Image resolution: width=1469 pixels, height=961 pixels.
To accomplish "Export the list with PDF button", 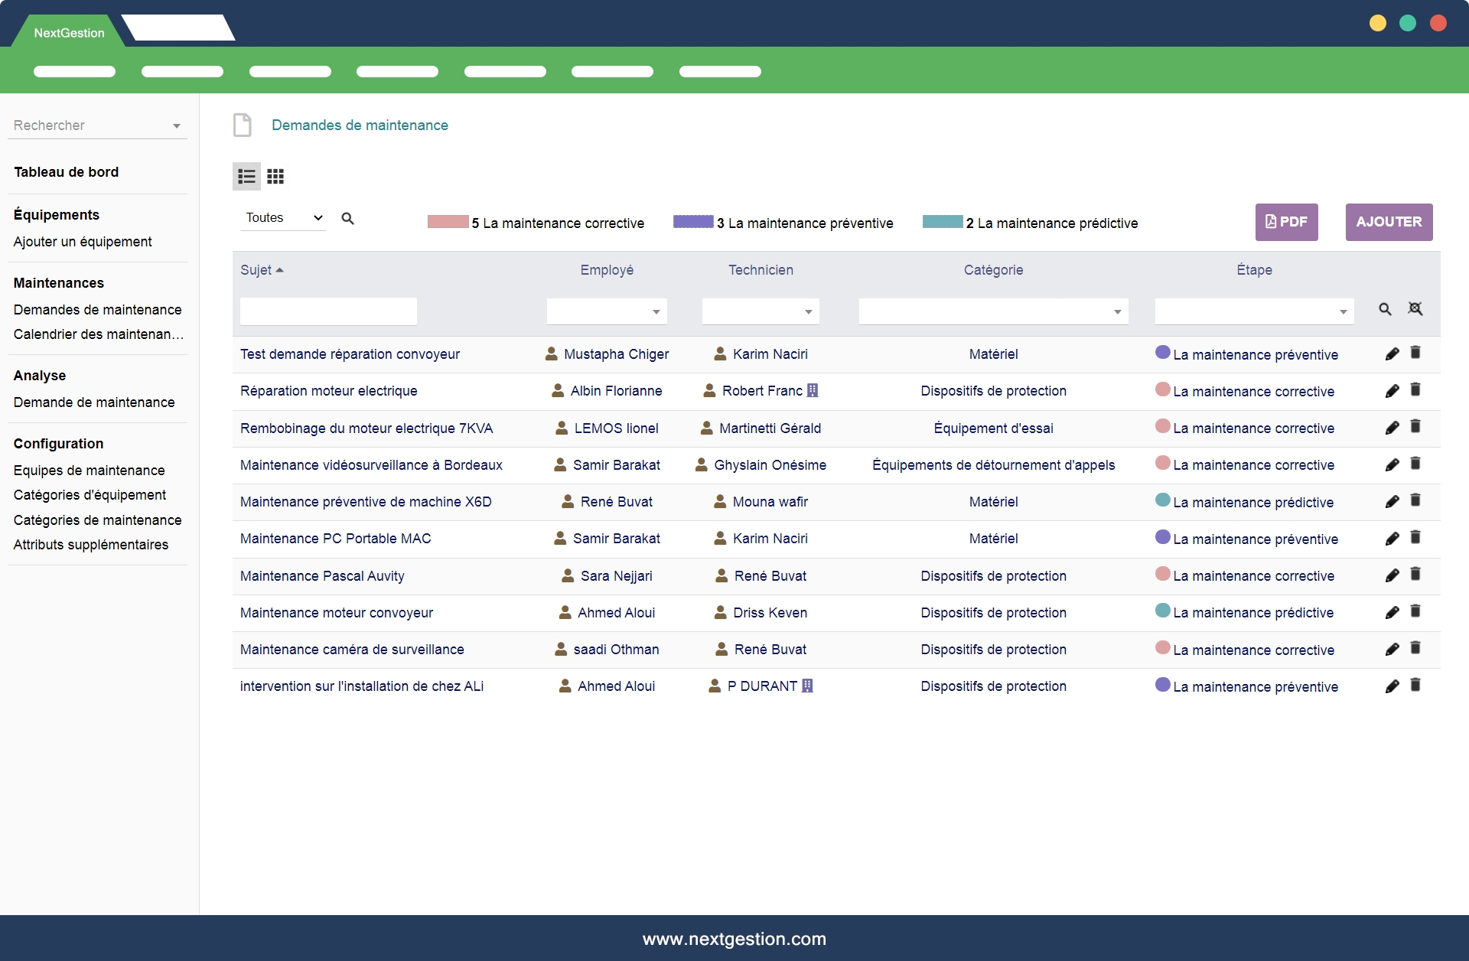I will 1286,222.
